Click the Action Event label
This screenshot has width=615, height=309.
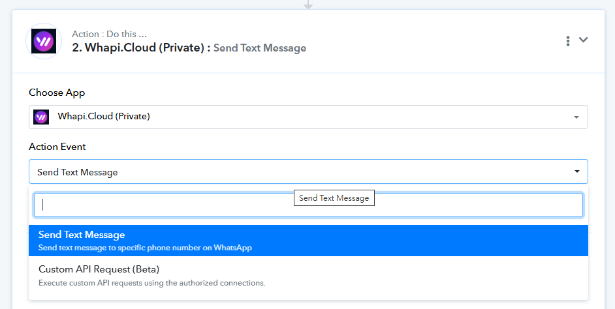point(57,147)
